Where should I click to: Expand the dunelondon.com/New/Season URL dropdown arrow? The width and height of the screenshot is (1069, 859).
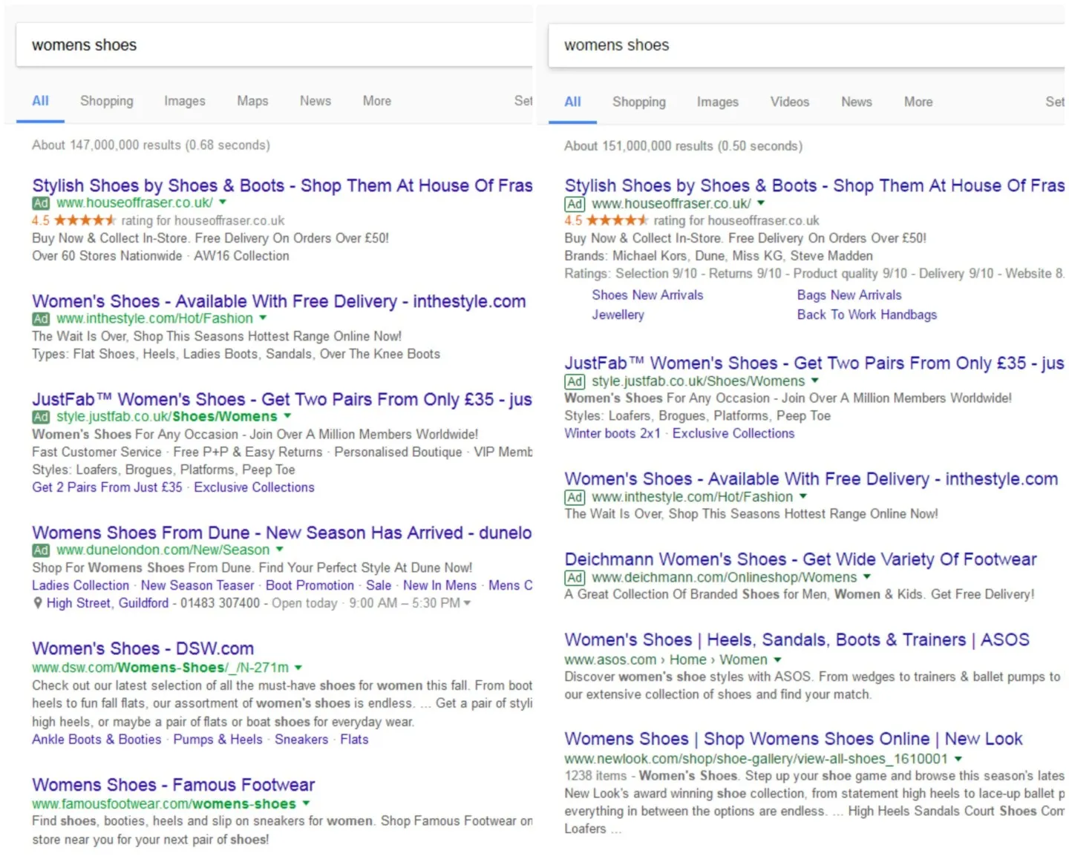point(280,550)
